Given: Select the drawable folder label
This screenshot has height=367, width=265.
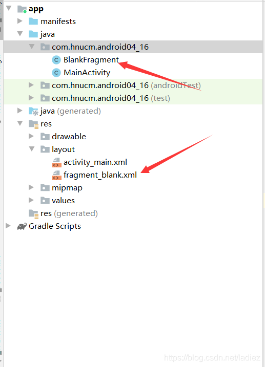Looking at the screenshot, I should [69, 137].
